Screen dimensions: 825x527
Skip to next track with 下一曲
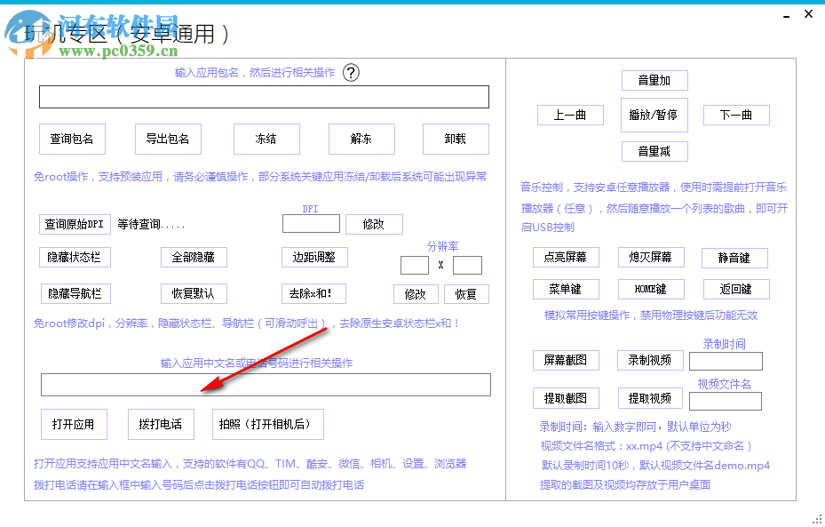(x=736, y=116)
